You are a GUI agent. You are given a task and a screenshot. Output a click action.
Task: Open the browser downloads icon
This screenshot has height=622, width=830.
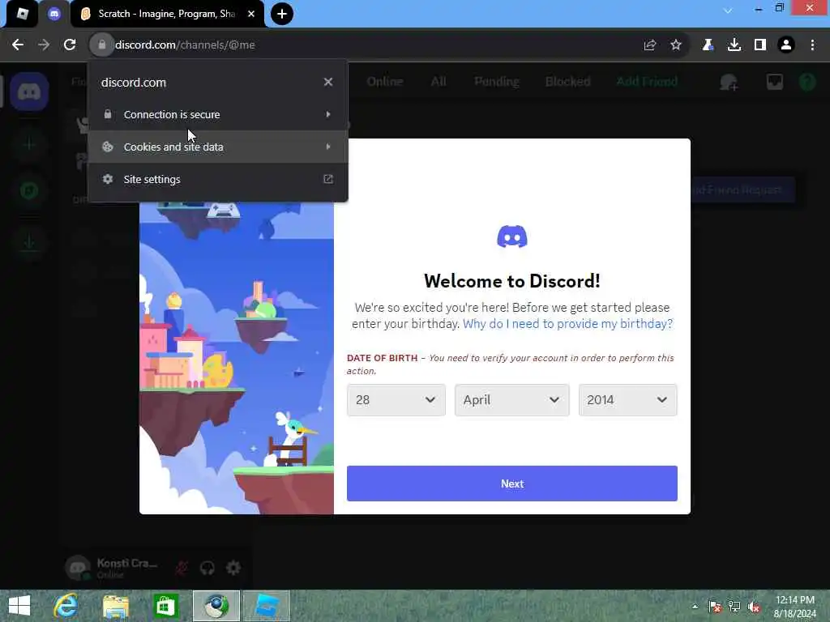point(734,45)
